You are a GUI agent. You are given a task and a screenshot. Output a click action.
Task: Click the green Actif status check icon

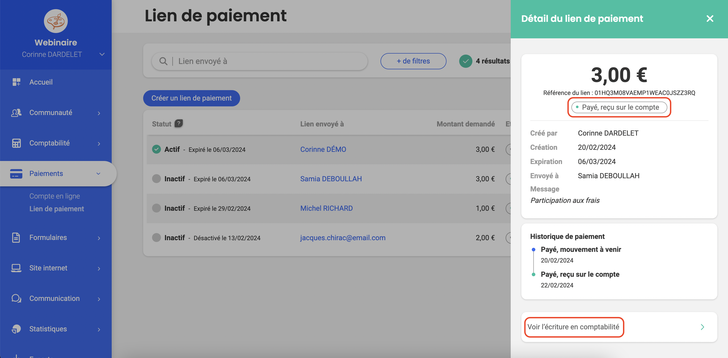click(x=156, y=149)
